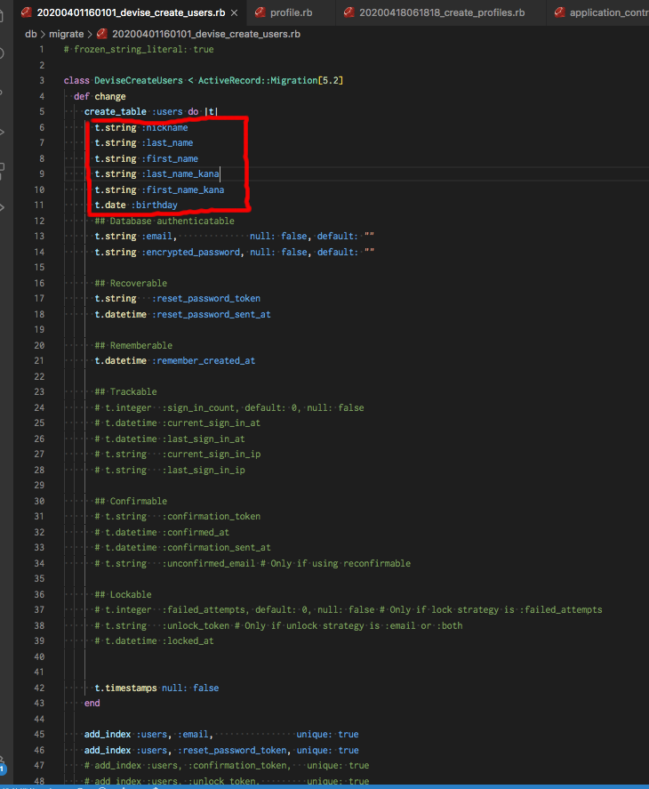
Task: Open the 20200418061818_create_profiles.rb tab
Action: click(x=441, y=12)
